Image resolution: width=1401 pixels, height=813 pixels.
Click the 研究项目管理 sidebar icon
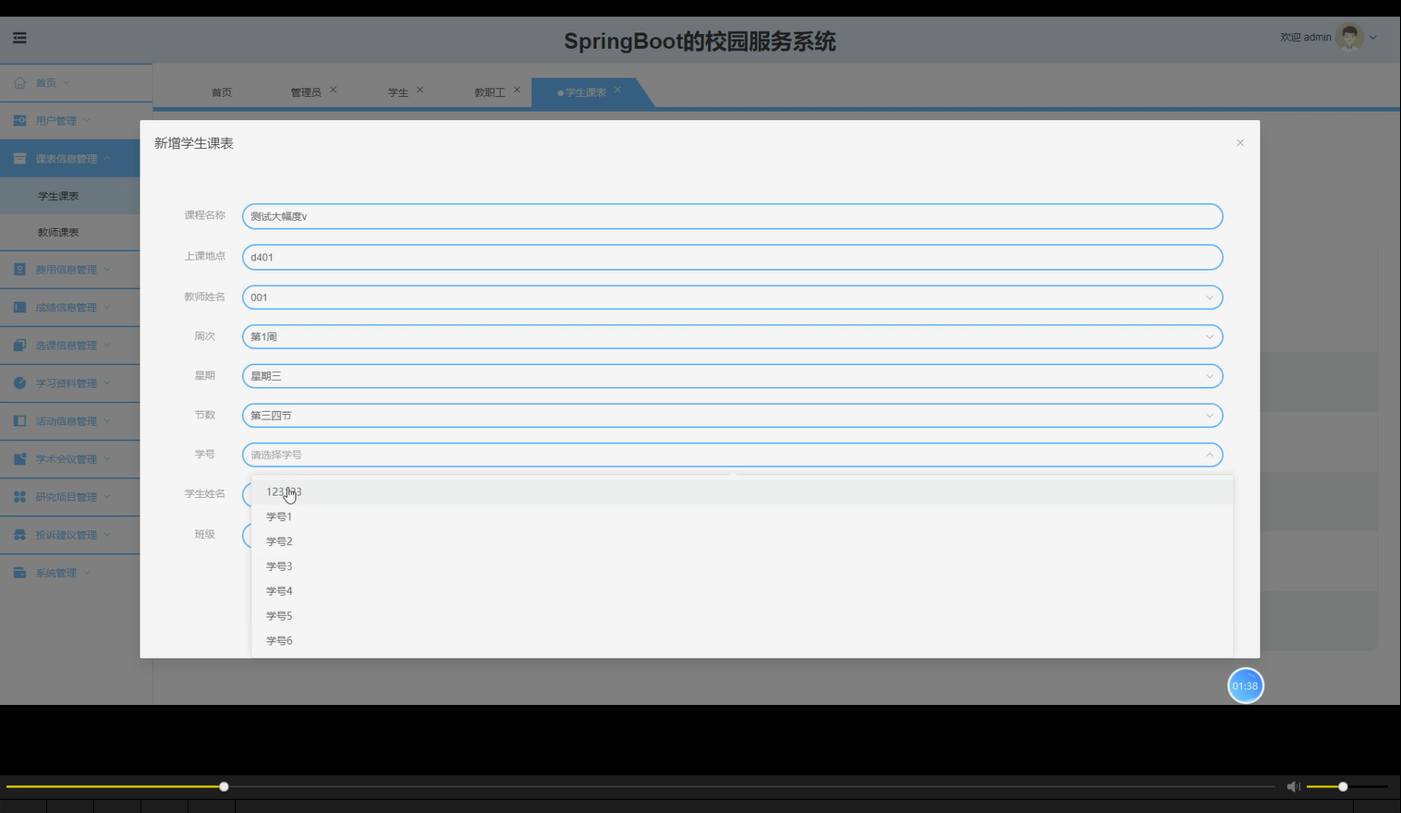pos(19,496)
